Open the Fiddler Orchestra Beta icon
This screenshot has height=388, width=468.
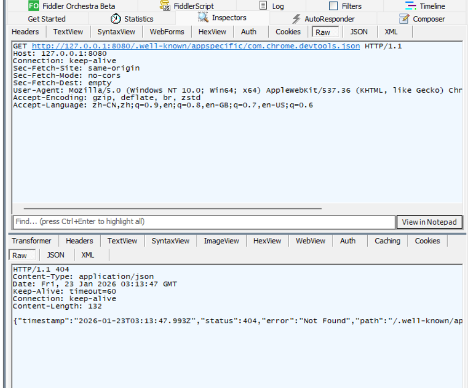coord(33,6)
